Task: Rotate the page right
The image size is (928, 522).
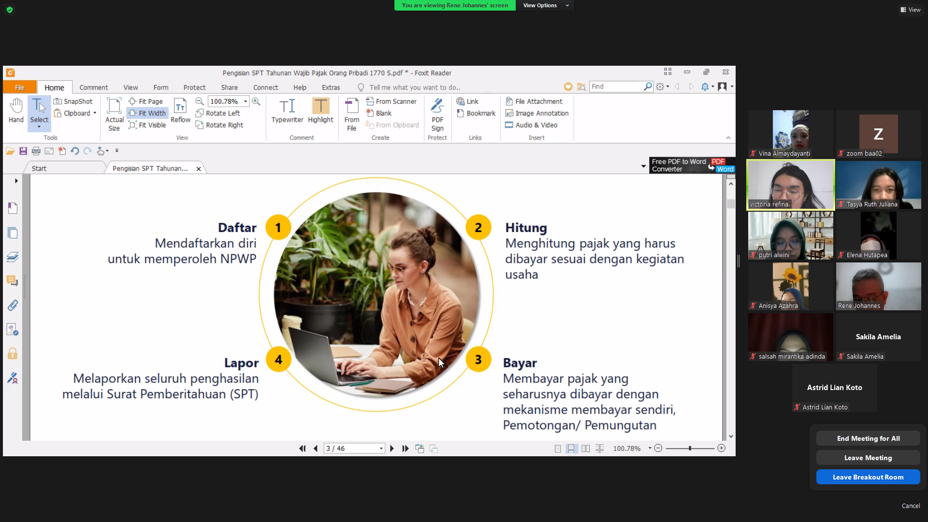Action: coord(219,125)
